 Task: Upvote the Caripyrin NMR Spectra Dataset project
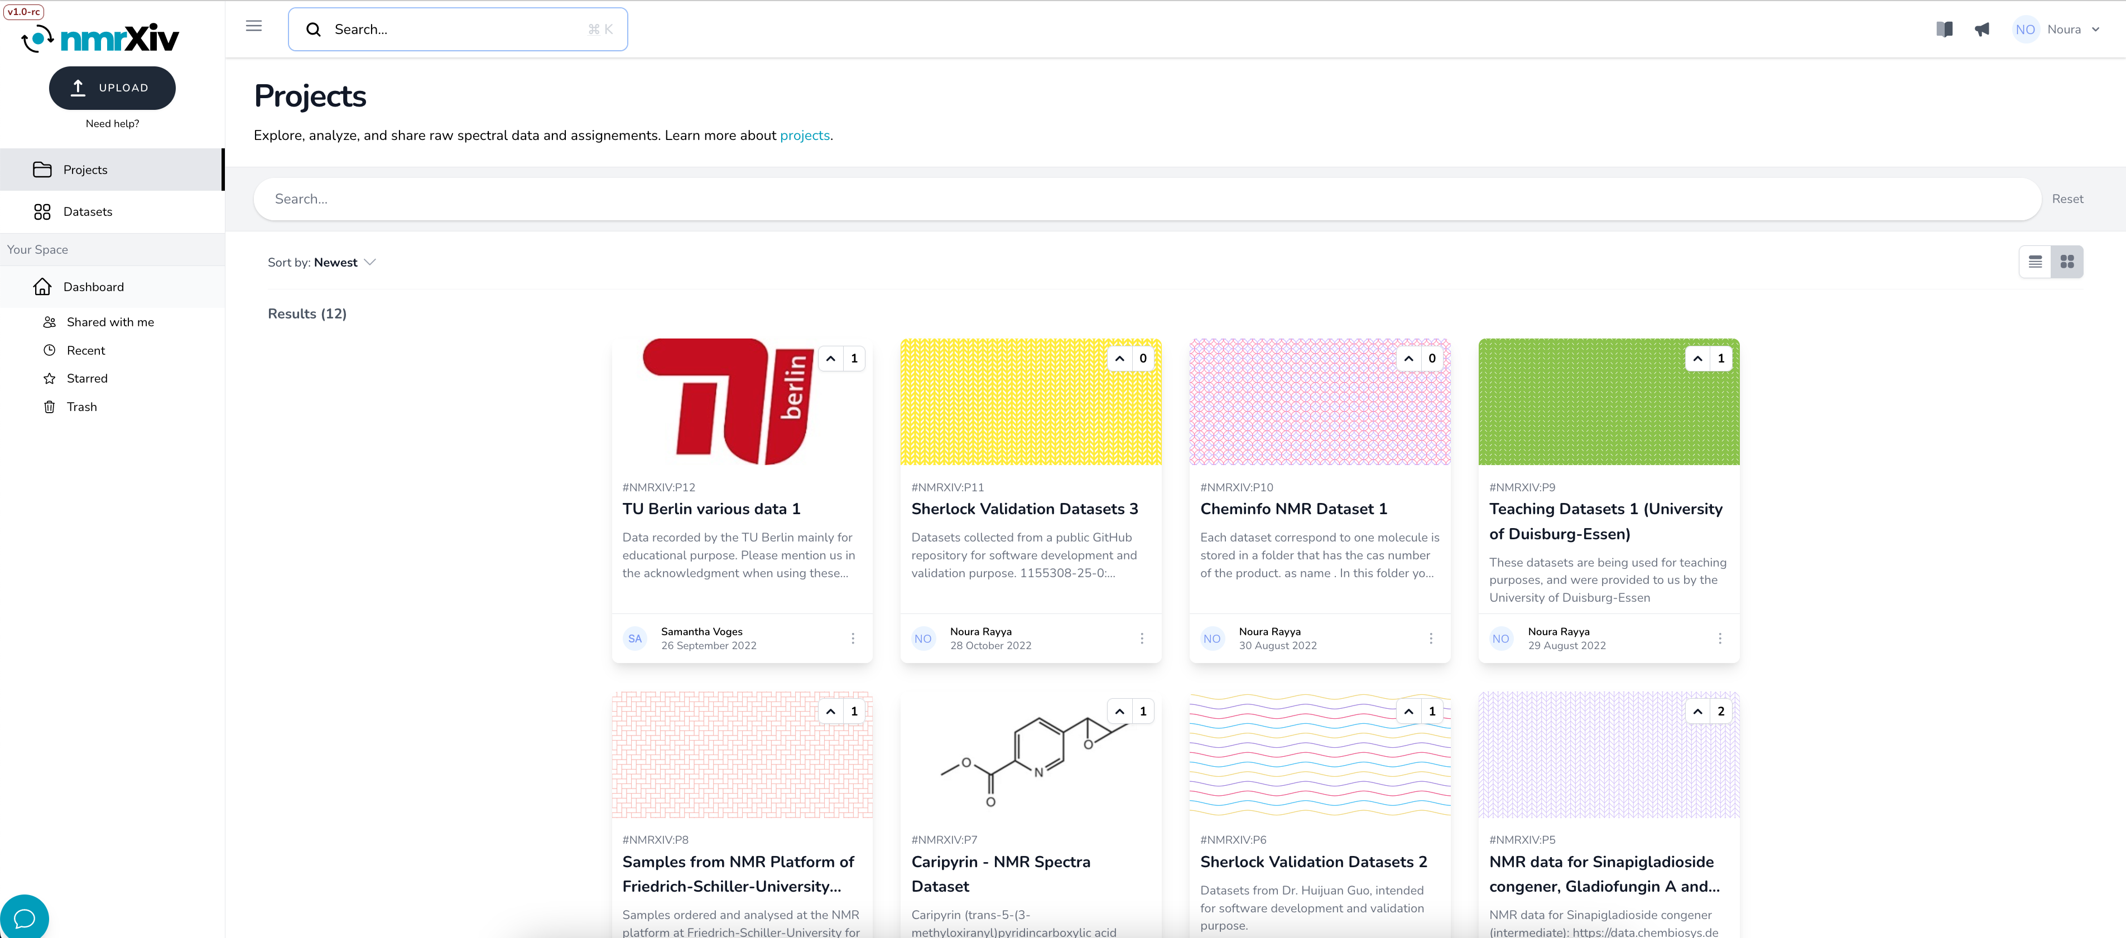tap(1119, 710)
